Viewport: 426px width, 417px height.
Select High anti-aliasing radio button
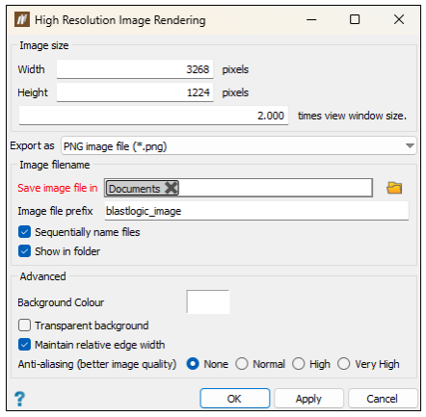pos(298,364)
